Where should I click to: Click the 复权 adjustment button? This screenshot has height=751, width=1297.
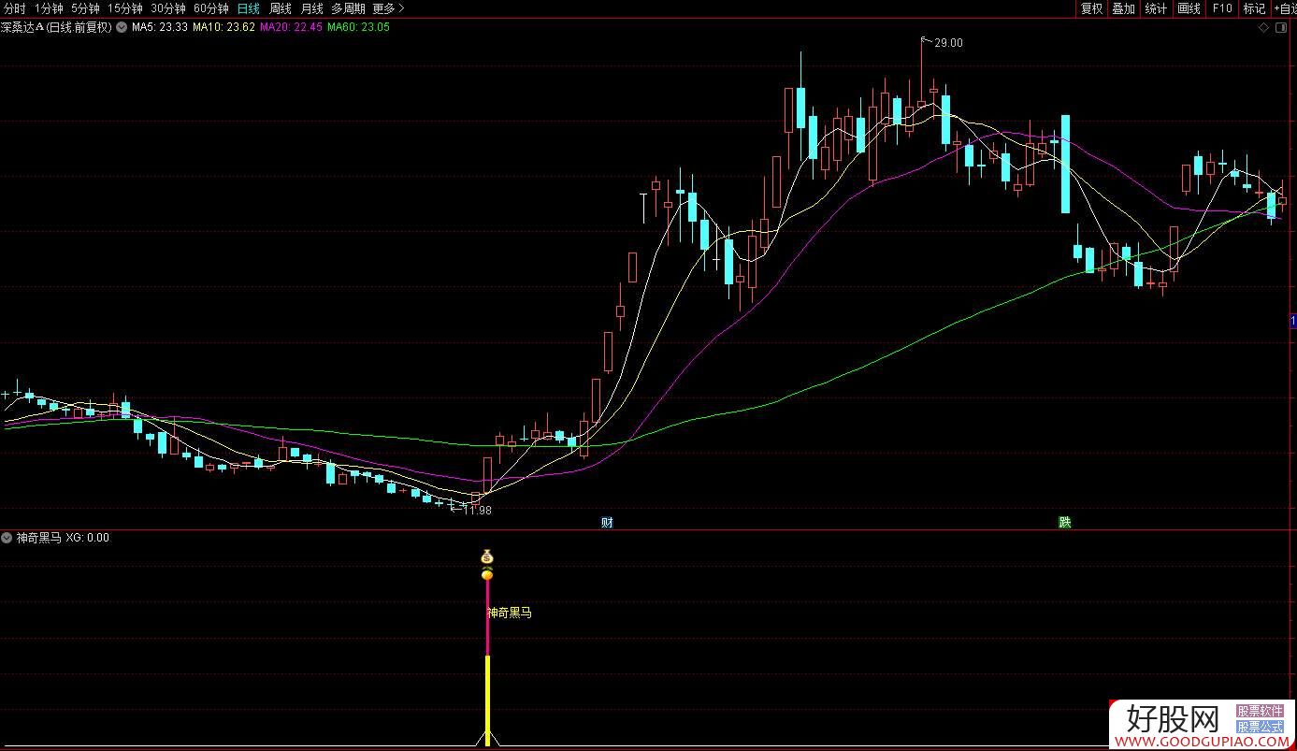tap(1091, 8)
